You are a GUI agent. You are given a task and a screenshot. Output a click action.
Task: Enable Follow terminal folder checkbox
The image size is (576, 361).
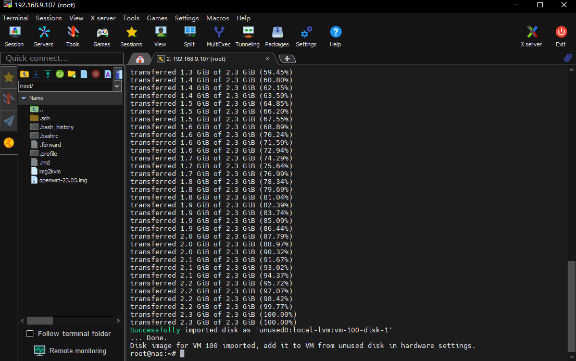[x=30, y=334]
